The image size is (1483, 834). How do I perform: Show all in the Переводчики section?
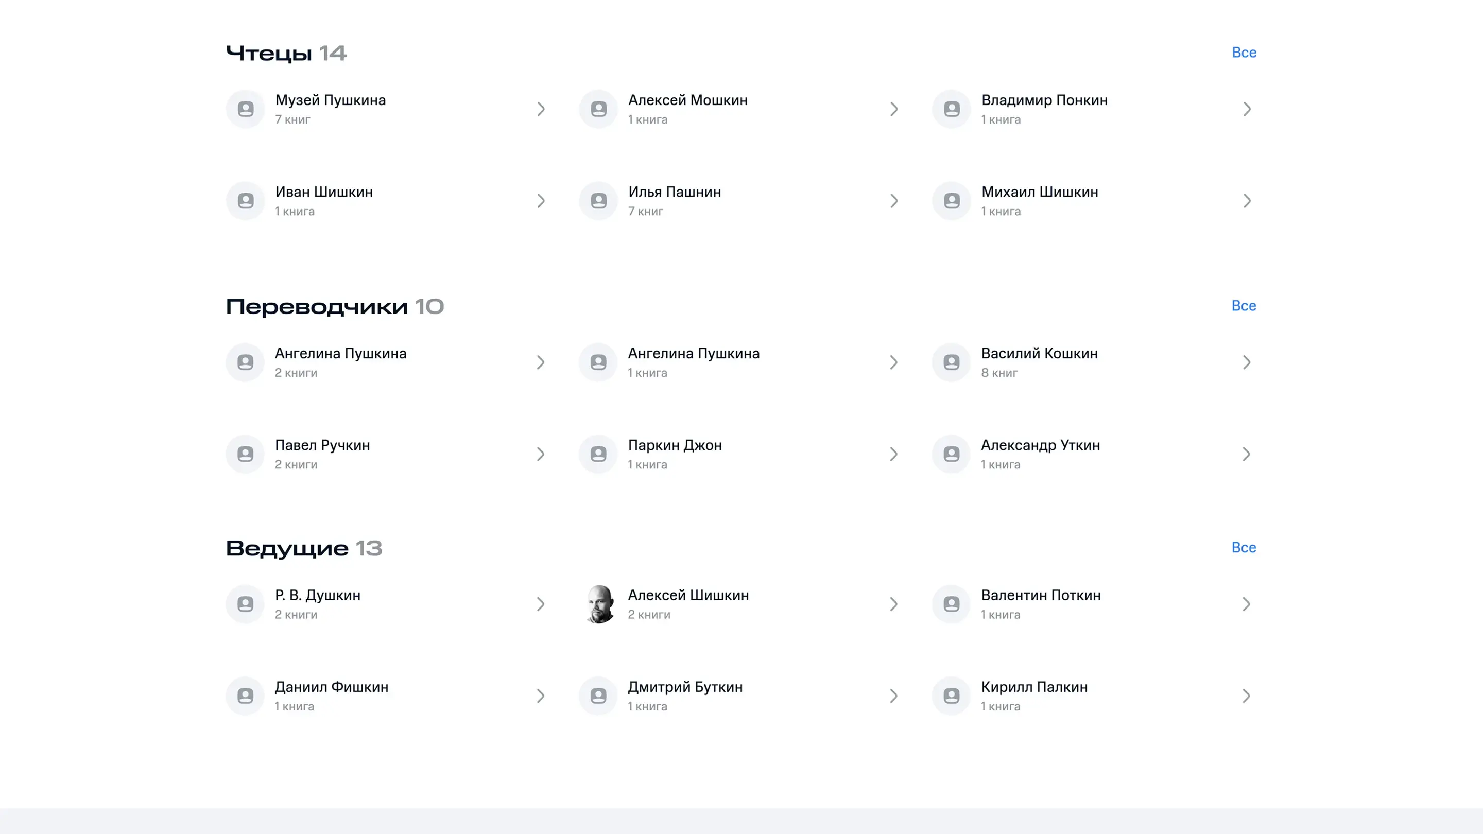pyautogui.click(x=1244, y=306)
